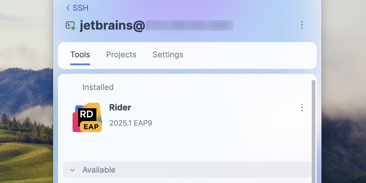Open Rider's three-dot options menu
This screenshot has height=183, width=366.
[302, 108]
